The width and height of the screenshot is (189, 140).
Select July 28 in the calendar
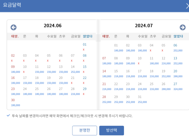coord(107,99)
